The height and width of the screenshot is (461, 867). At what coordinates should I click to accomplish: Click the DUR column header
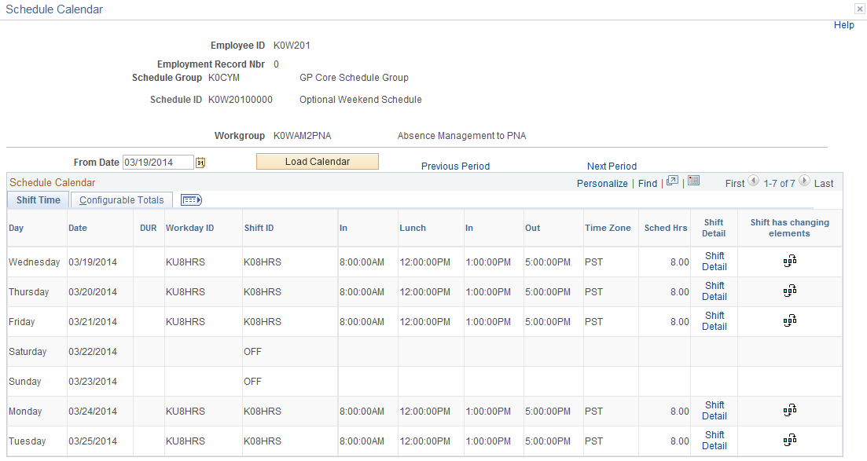[149, 228]
